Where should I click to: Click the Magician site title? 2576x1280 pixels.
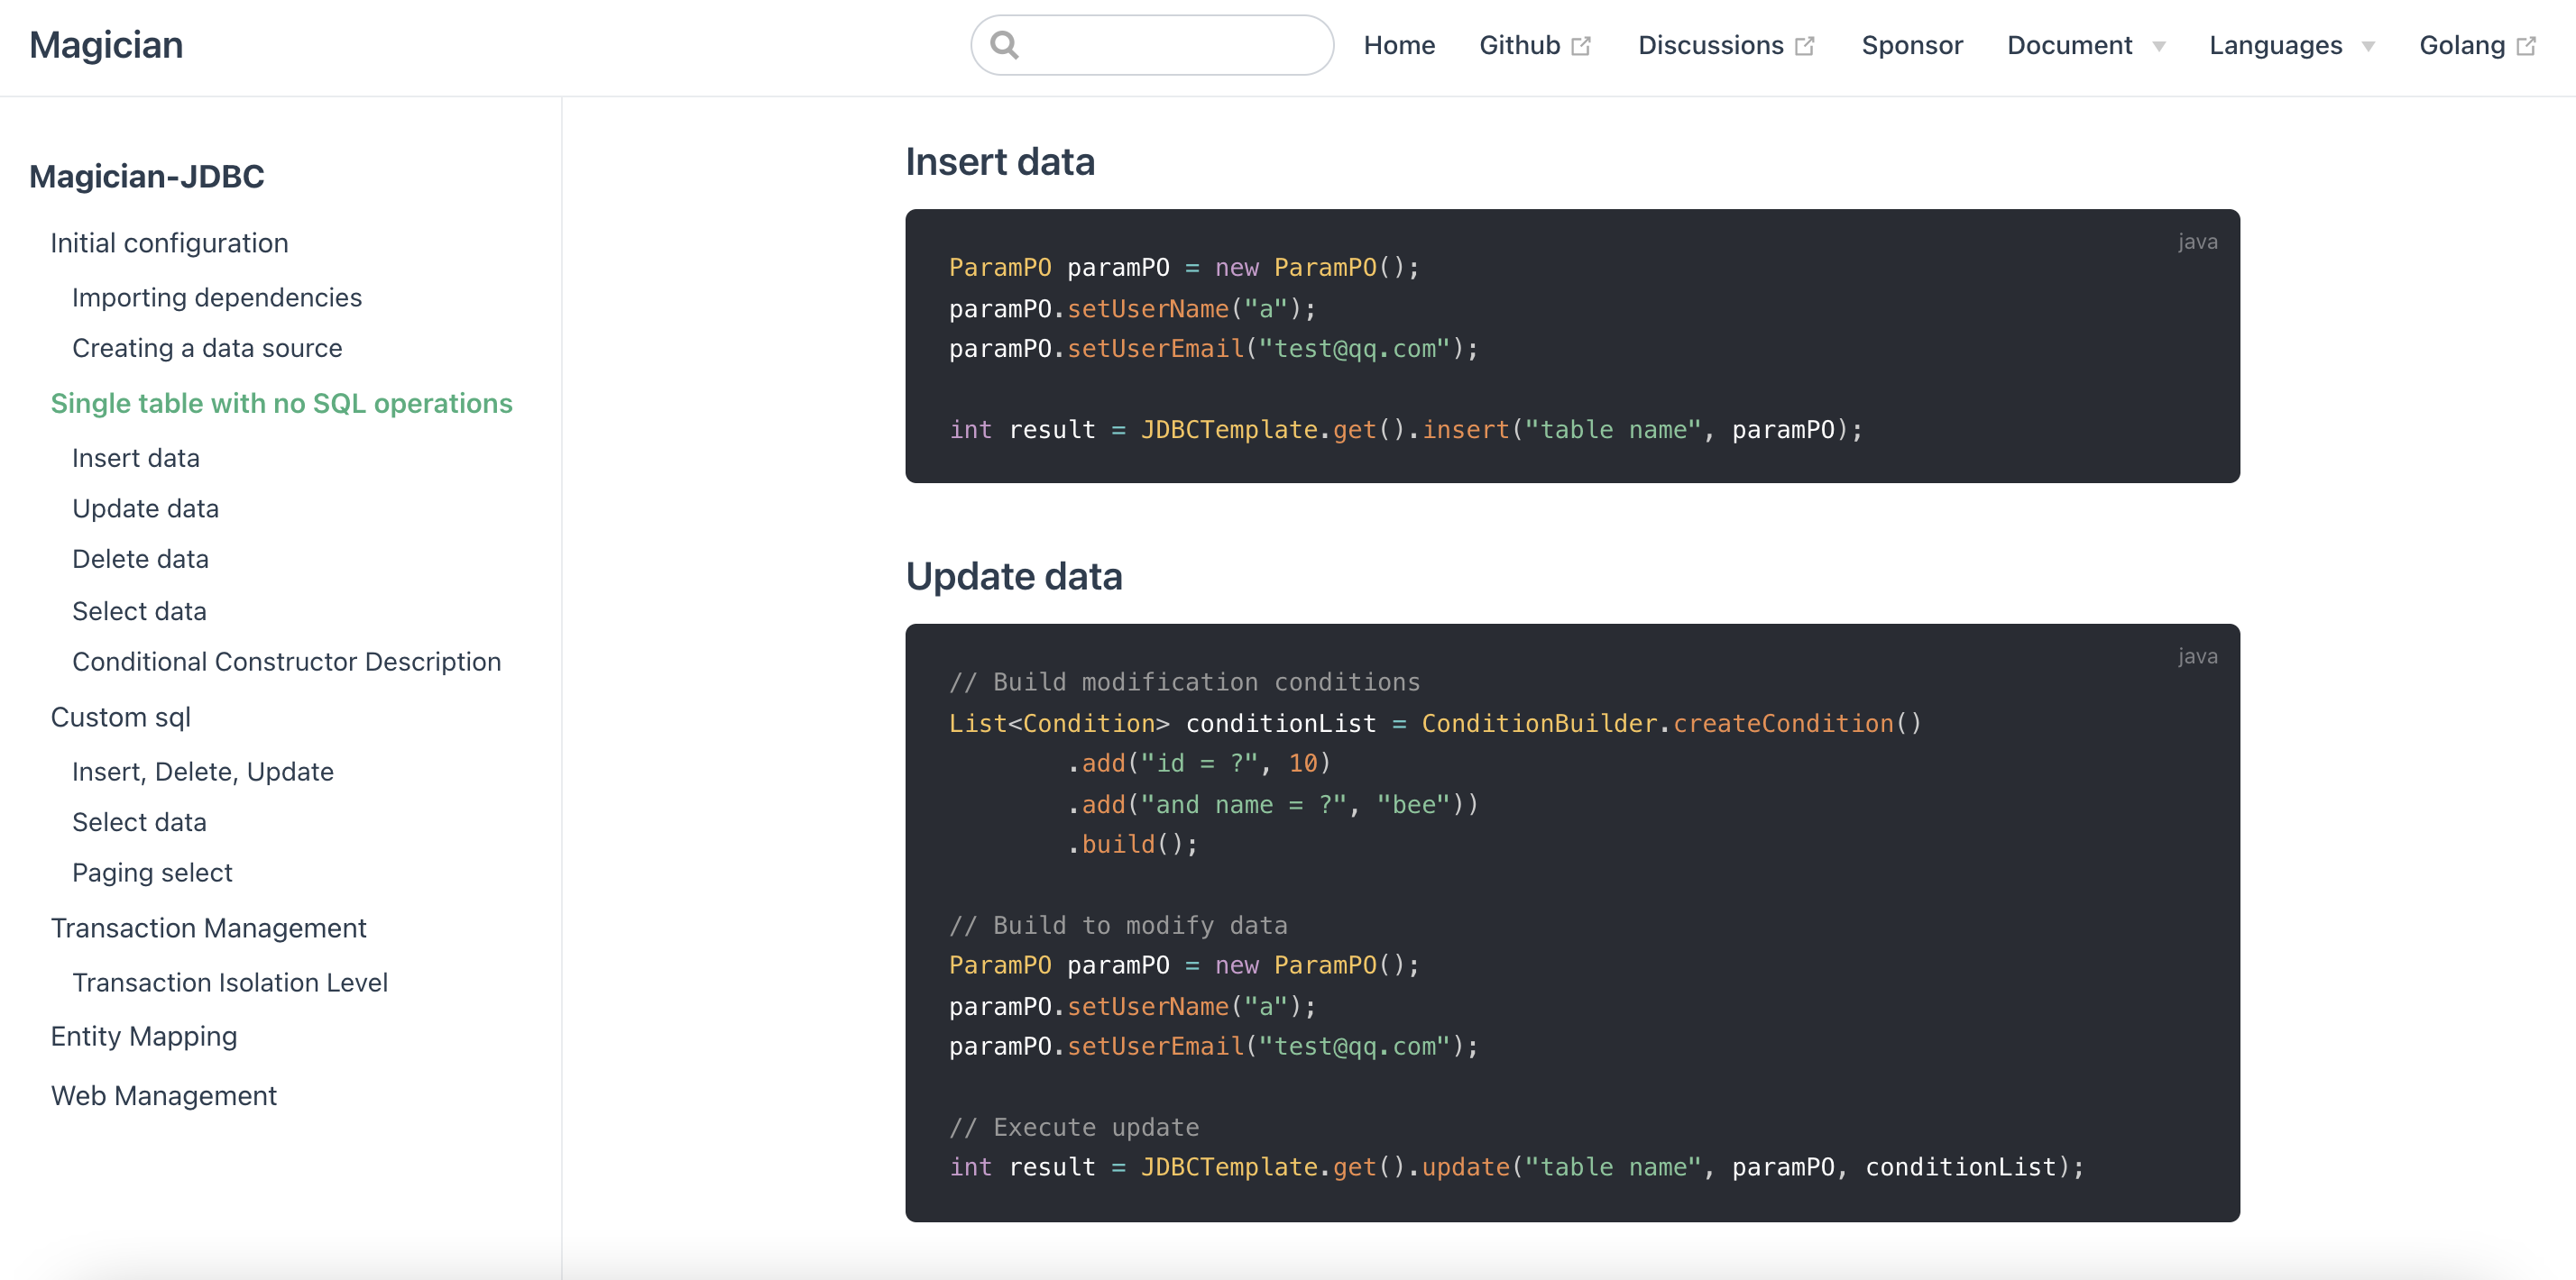point(106,45)
